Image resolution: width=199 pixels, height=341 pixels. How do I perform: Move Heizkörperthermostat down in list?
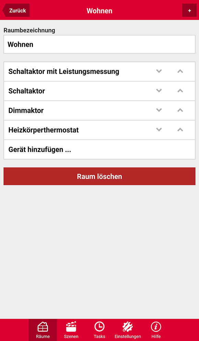tap(159, 130)
